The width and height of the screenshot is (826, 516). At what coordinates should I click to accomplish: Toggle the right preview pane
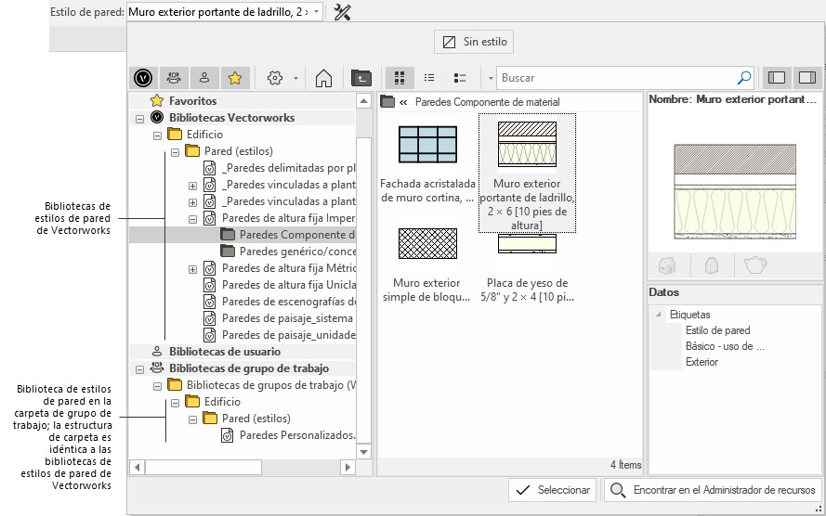tap(807, 78)
